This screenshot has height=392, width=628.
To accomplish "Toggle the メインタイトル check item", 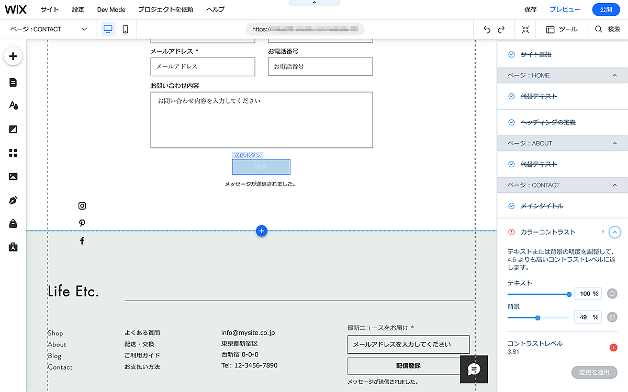I will coord(511,206).
